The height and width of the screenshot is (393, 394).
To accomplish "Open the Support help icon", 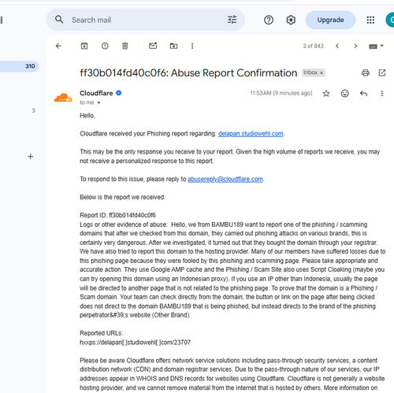I will click(x=269, y=20).
